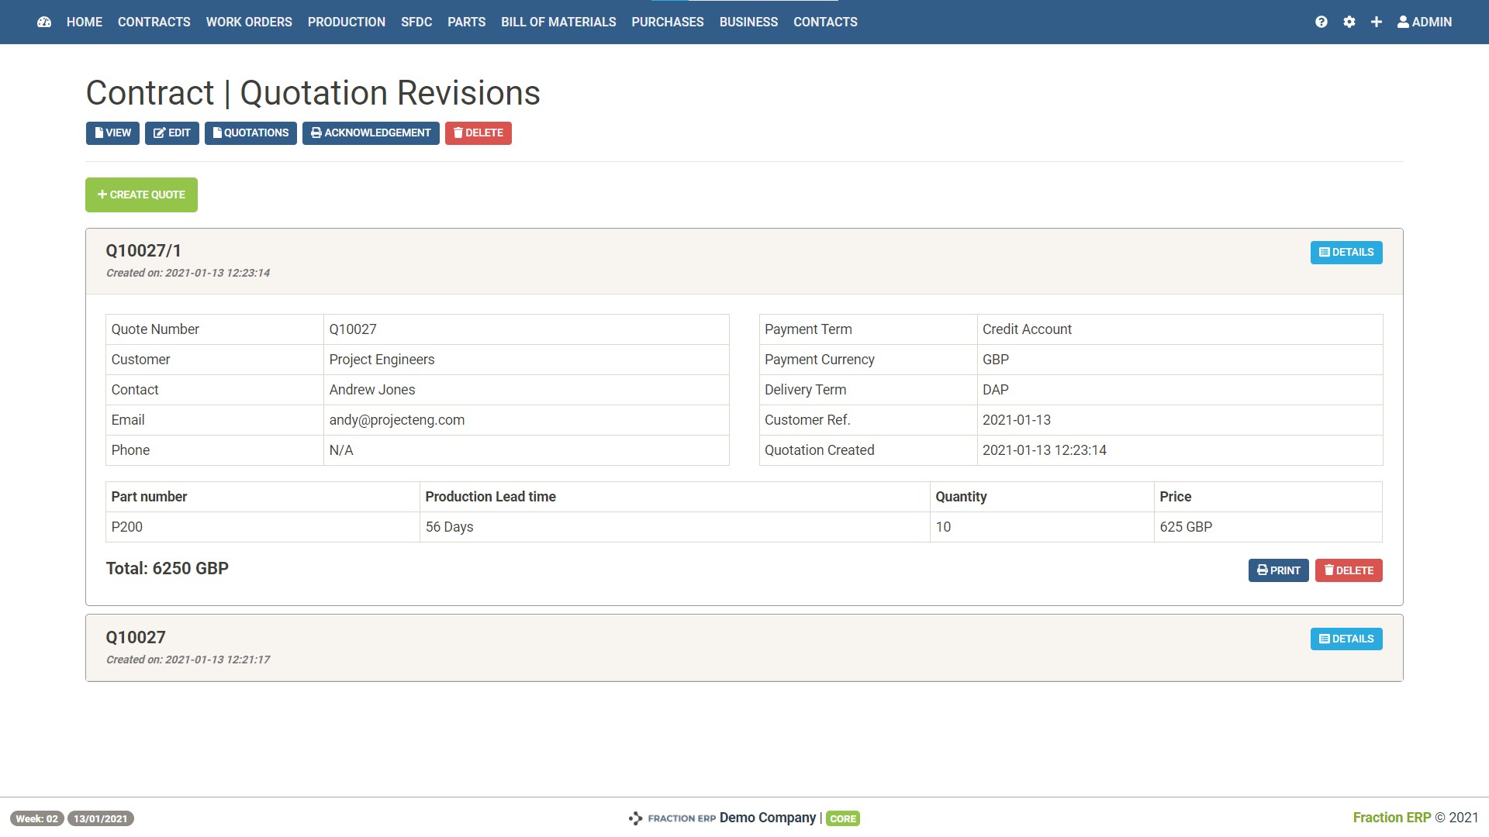Click the CORE badge in footer

coord(843,818)
